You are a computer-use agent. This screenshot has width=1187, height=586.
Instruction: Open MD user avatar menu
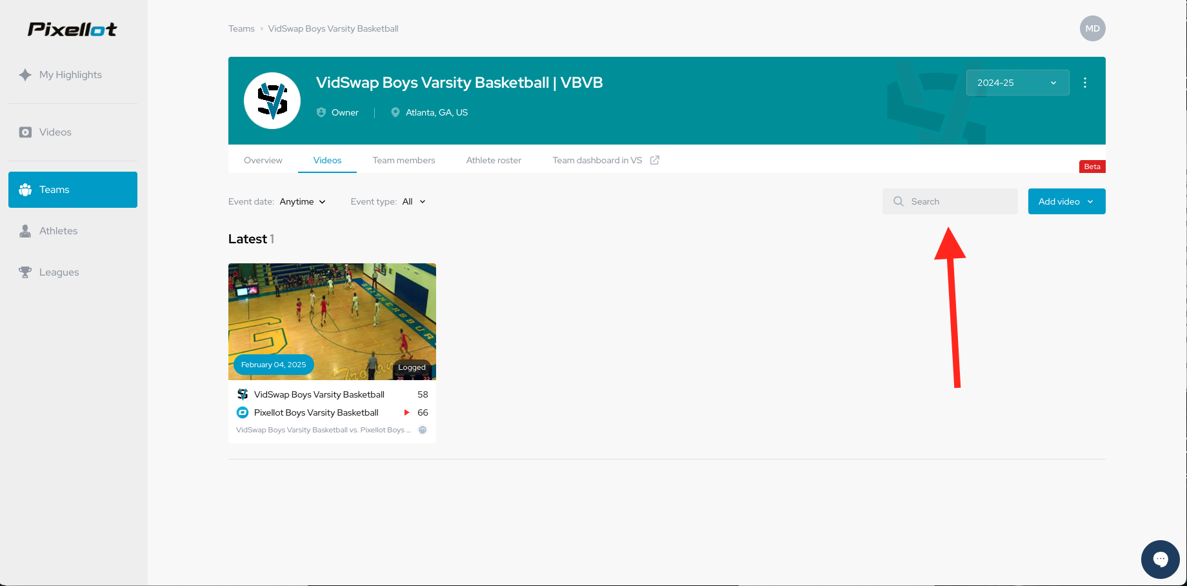(x=1093, y=28)
